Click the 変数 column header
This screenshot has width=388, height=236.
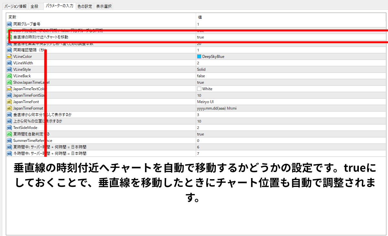(12, 17)
